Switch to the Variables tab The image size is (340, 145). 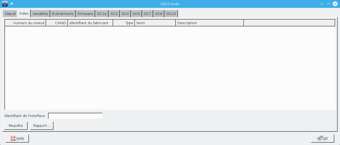click(x=40, y=14)
